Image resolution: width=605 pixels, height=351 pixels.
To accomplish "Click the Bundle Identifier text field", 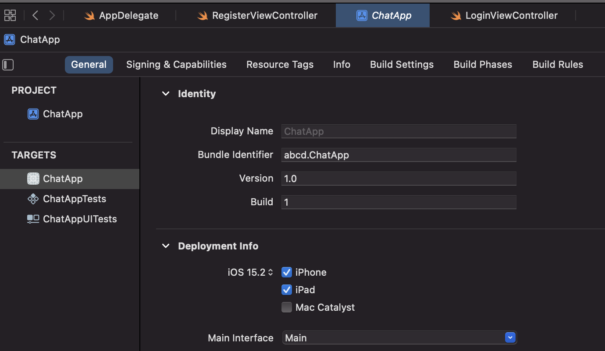I will click(399, 155).
